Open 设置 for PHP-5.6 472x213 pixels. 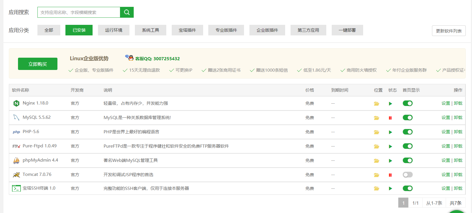pos(446,132)
